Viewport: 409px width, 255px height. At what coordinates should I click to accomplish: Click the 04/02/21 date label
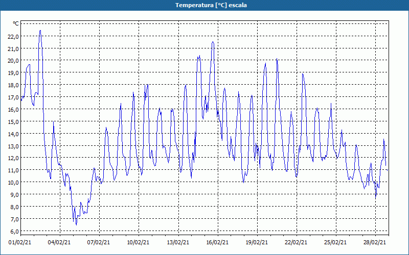[59, 243]
